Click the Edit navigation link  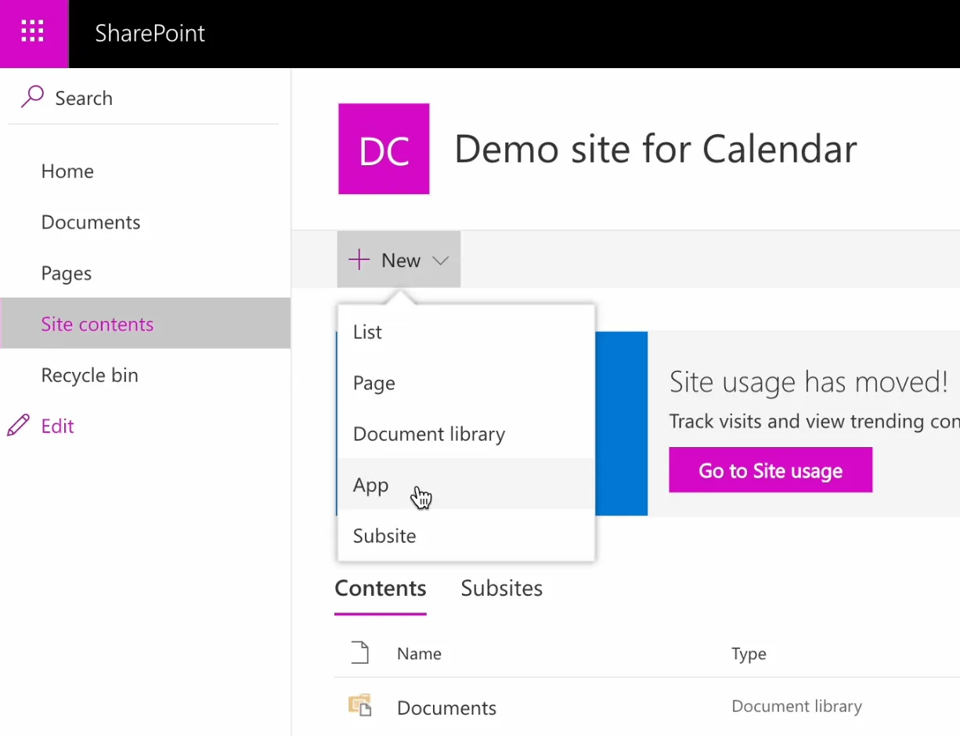pyautogui.click(x=58, y=425)
